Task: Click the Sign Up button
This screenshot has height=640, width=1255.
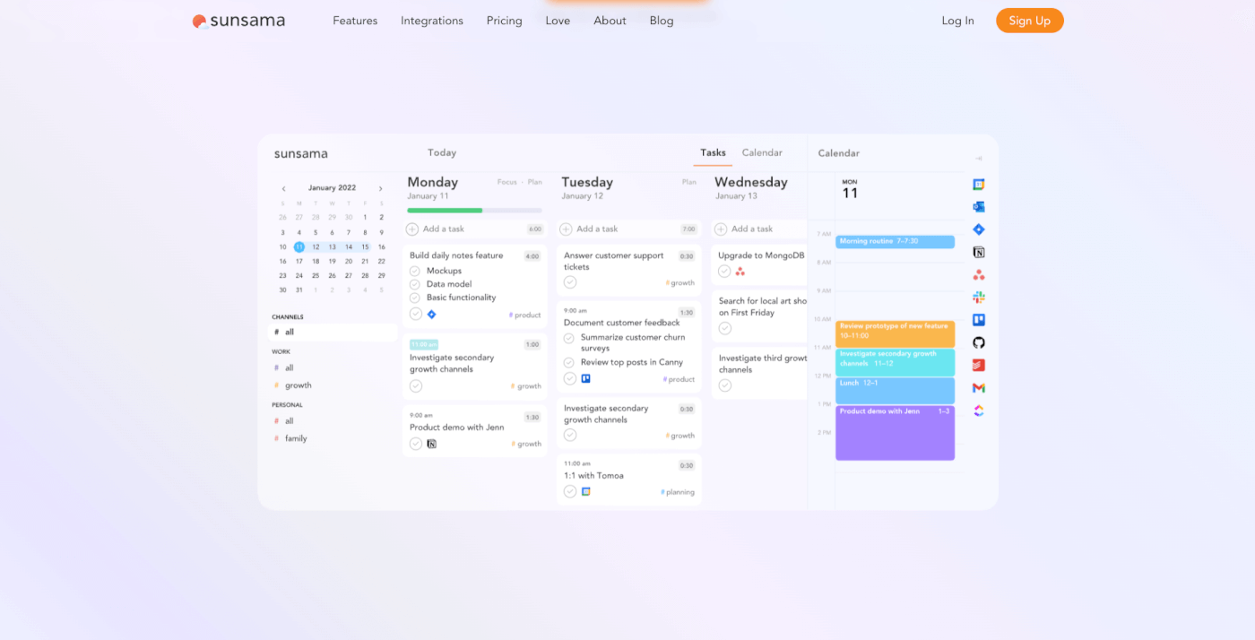Action: tap(1029, 20)
